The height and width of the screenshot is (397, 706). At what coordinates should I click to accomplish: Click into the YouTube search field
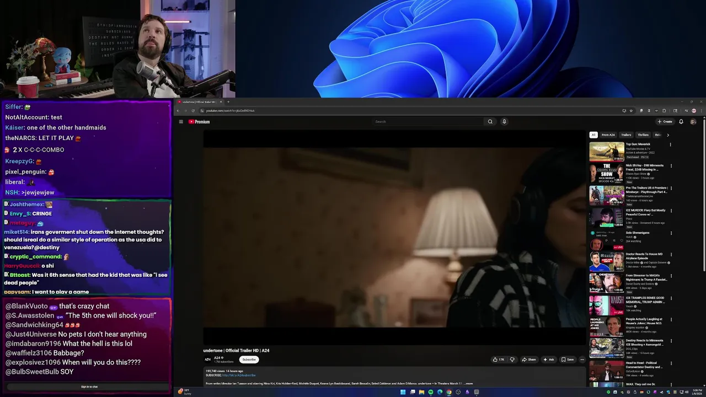coord(429,122)
